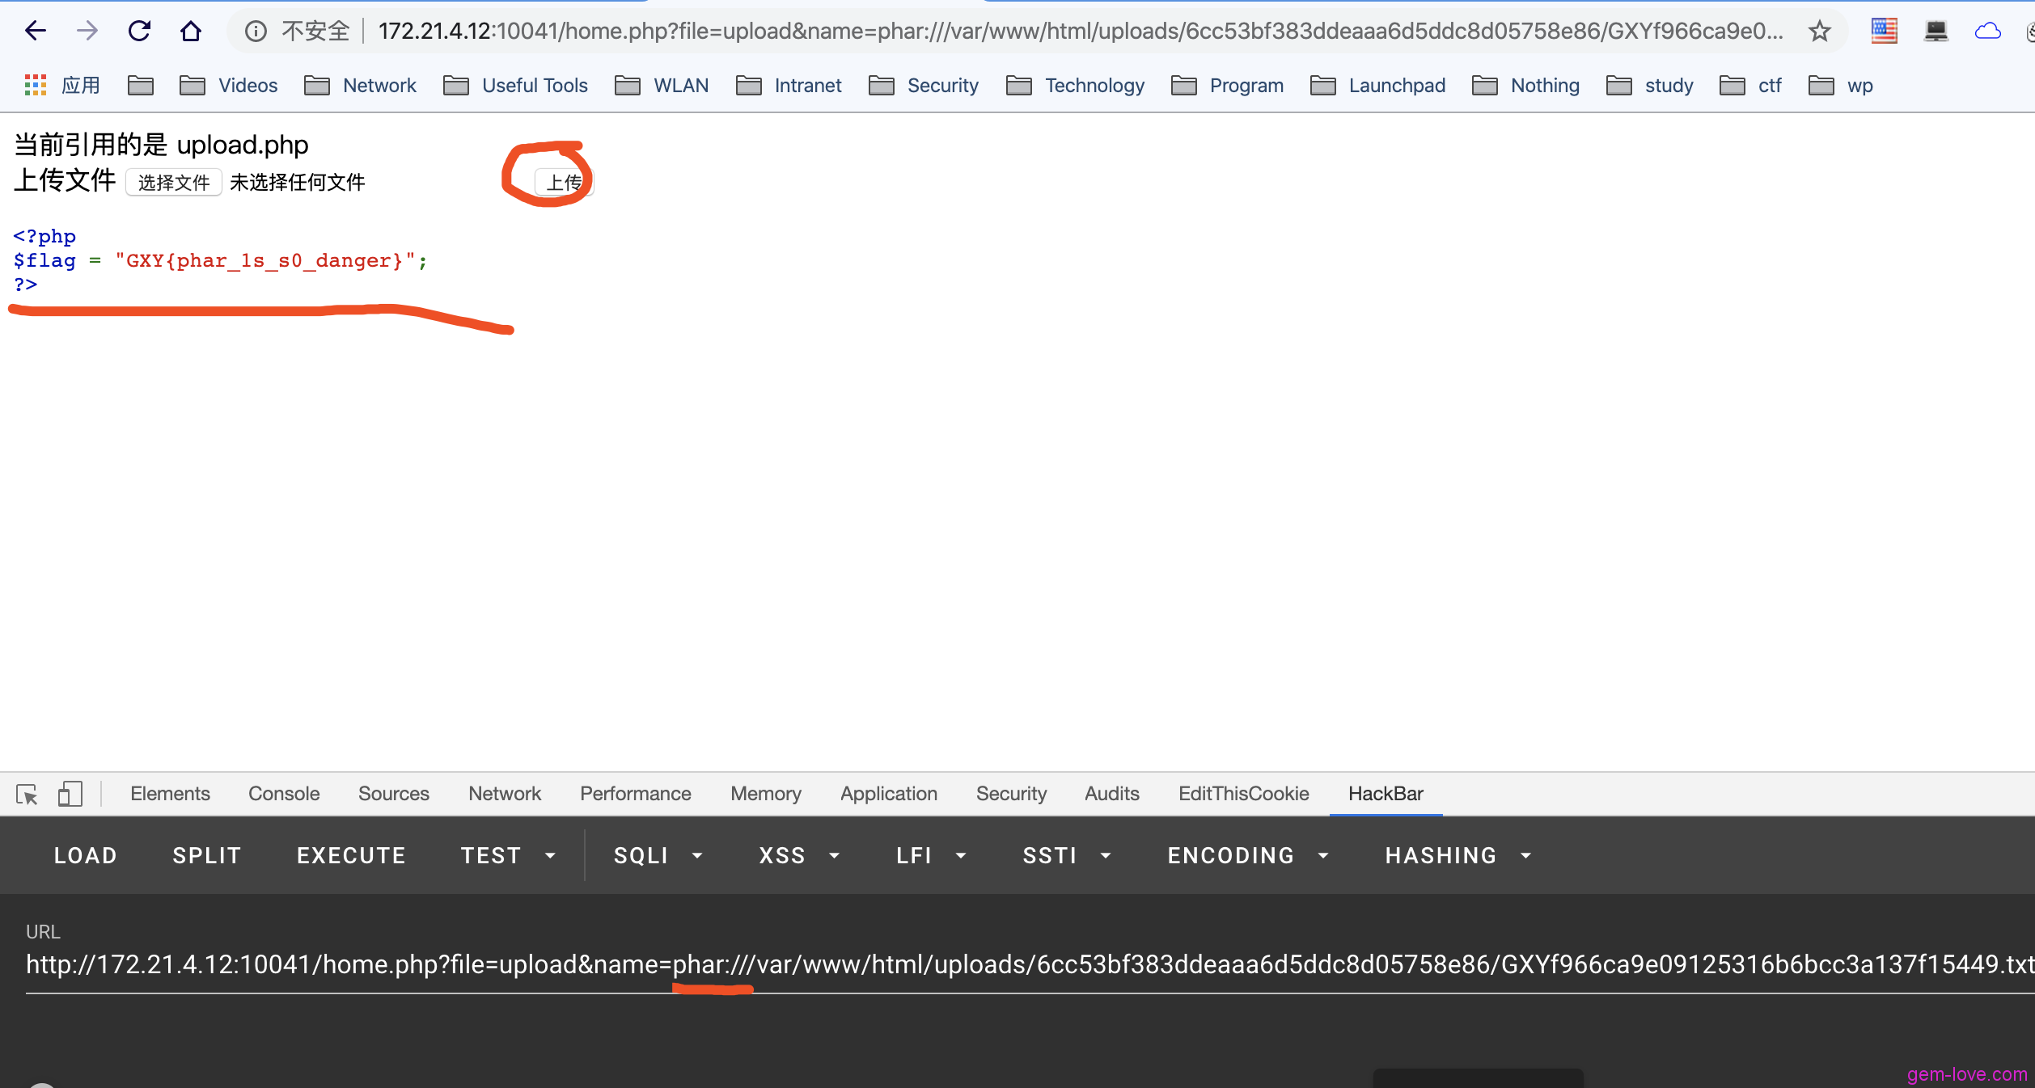This screenshot has height=1088, width=2035.
Task: Bookmark this page with the star
Action: point(1820,32)
